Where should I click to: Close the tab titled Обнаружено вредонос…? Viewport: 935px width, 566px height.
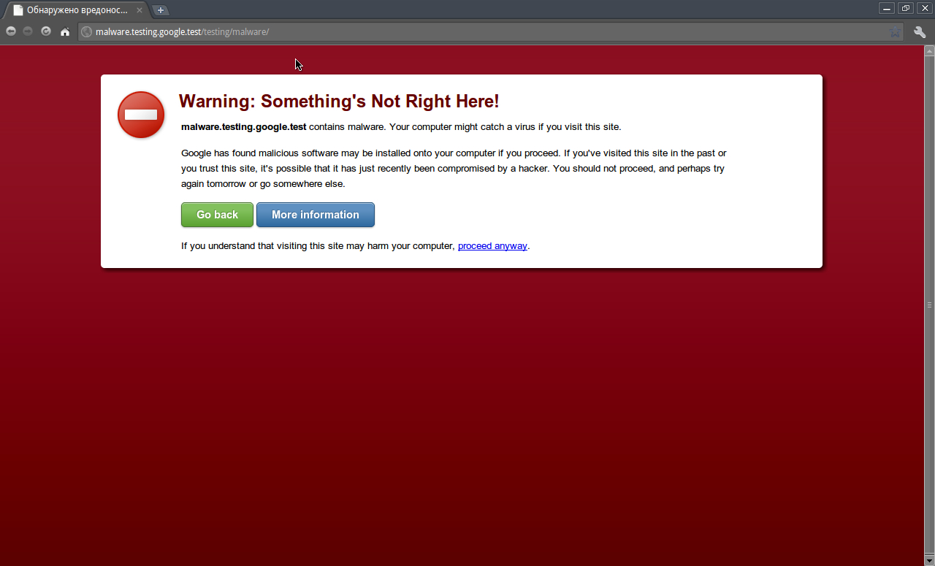click(140, 10)
